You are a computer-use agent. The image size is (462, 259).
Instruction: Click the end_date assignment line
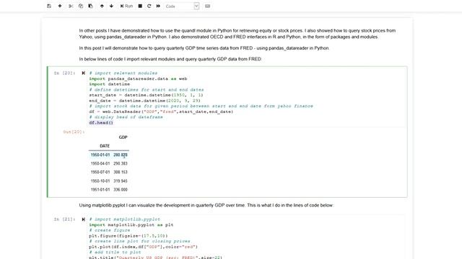(144, 101)
